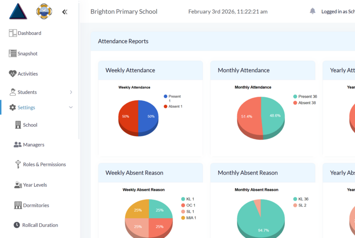355x238 pixels.
Task: Click the School building icon
Action: point(18,125)
